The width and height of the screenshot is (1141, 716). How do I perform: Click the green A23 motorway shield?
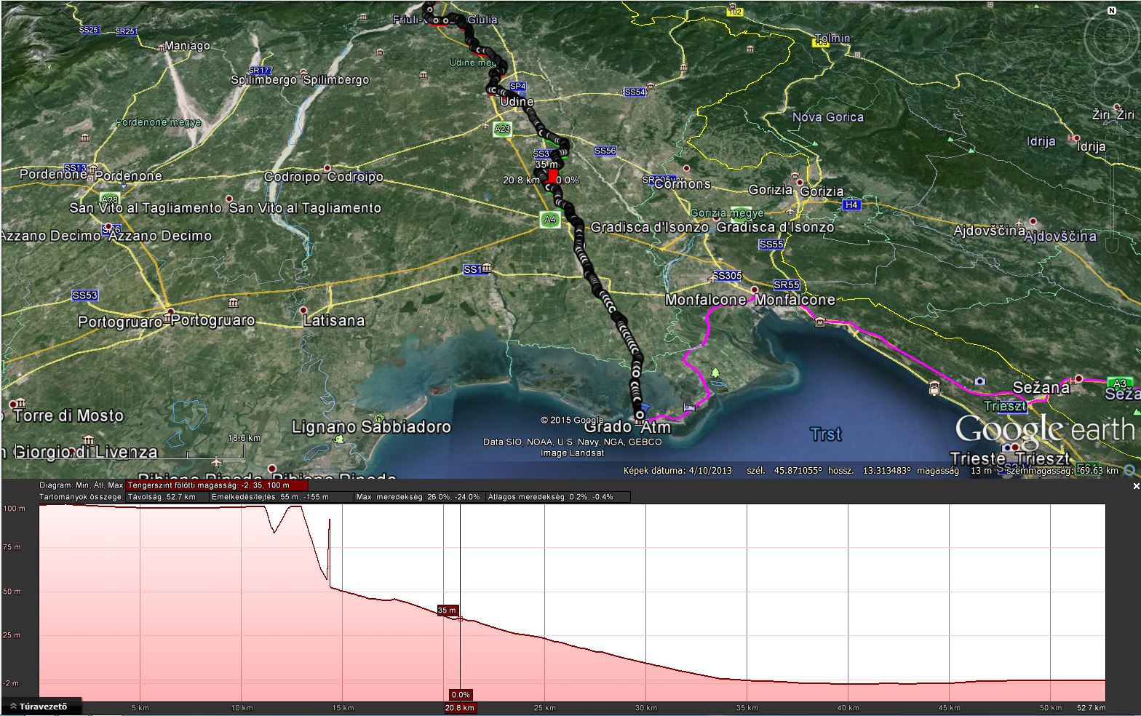(x=502, y=129)
